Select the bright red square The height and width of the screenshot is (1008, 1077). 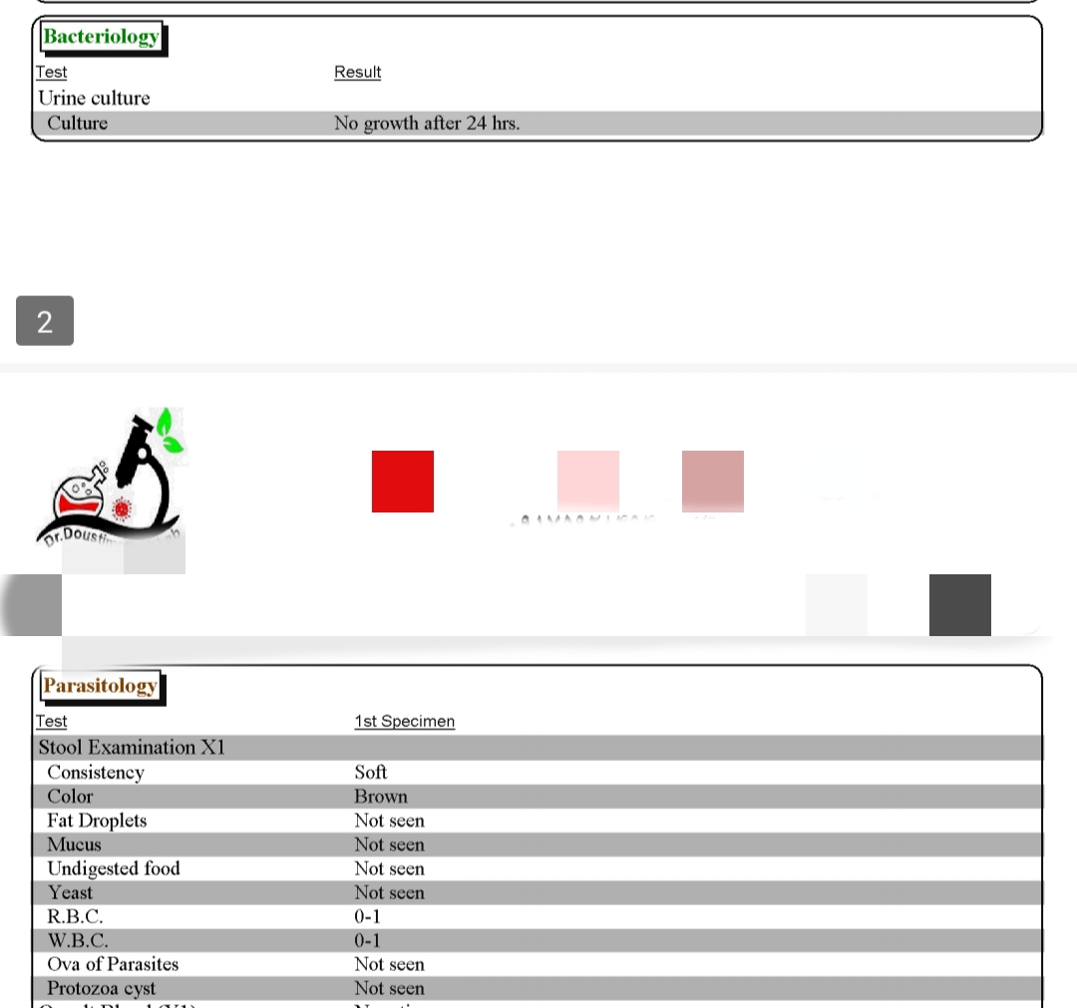(x=403, y=482)
